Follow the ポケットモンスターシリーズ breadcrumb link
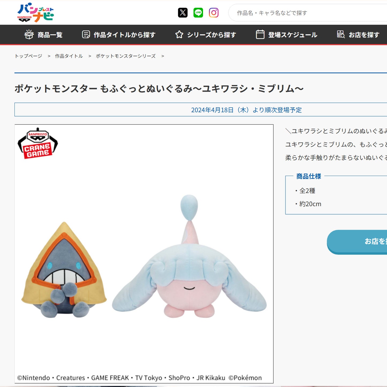 126,56
